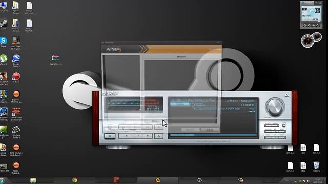Screen dimensions: 328x184
Task: Click the right-hand button at dialog bottom
Action: pyautogui.click(x=210, y=130)
